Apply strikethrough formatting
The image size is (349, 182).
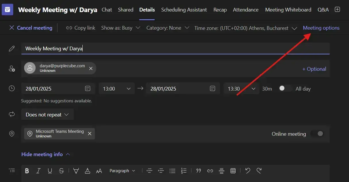pos(61,171)
